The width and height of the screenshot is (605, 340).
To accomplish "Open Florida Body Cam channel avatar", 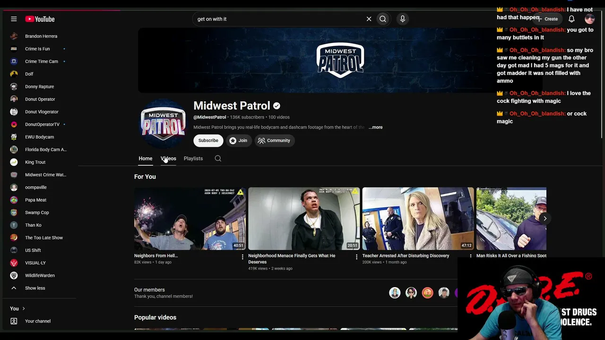I will [14, 150].
